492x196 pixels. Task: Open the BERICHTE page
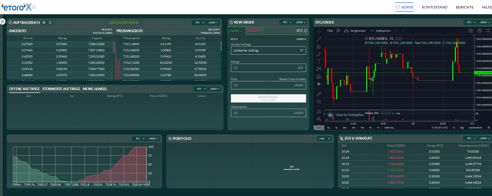[465, 7]
